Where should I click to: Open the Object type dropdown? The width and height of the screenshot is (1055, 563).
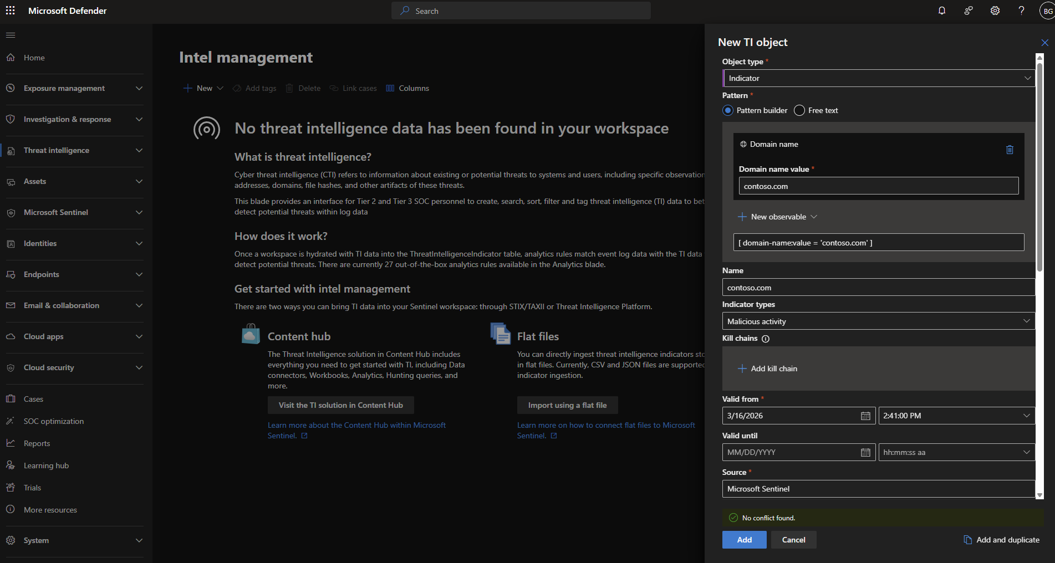(878, 79)
